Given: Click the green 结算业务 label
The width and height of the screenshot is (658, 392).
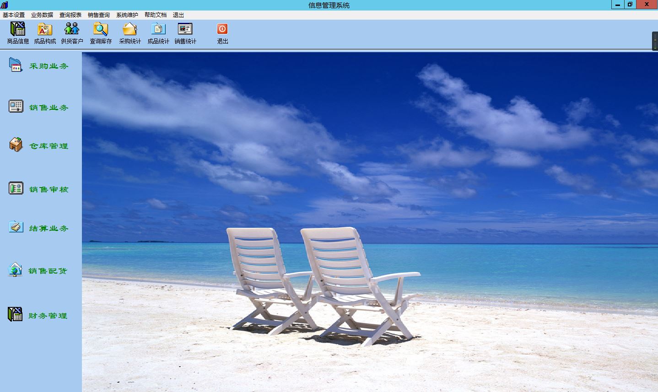Looking at the screenshot, I should [49, 228].
